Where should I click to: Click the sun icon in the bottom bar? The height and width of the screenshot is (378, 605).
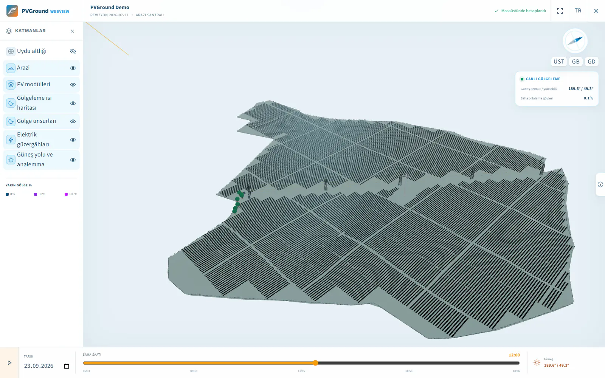(x=537, y=363)
